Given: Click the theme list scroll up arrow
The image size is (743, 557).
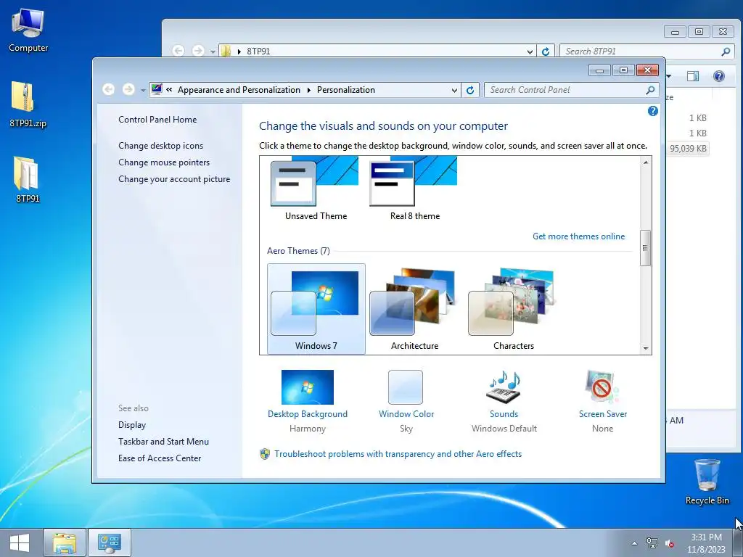Looking at the screenshot, I should pyautogui.click(x=645, y=162).
